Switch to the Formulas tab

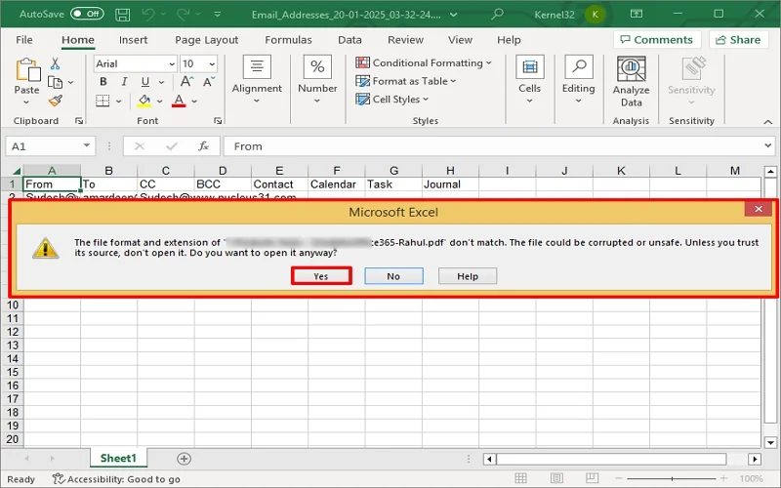288,40
